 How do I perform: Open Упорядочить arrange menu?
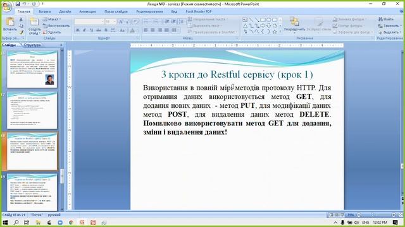tap(294, 25)
